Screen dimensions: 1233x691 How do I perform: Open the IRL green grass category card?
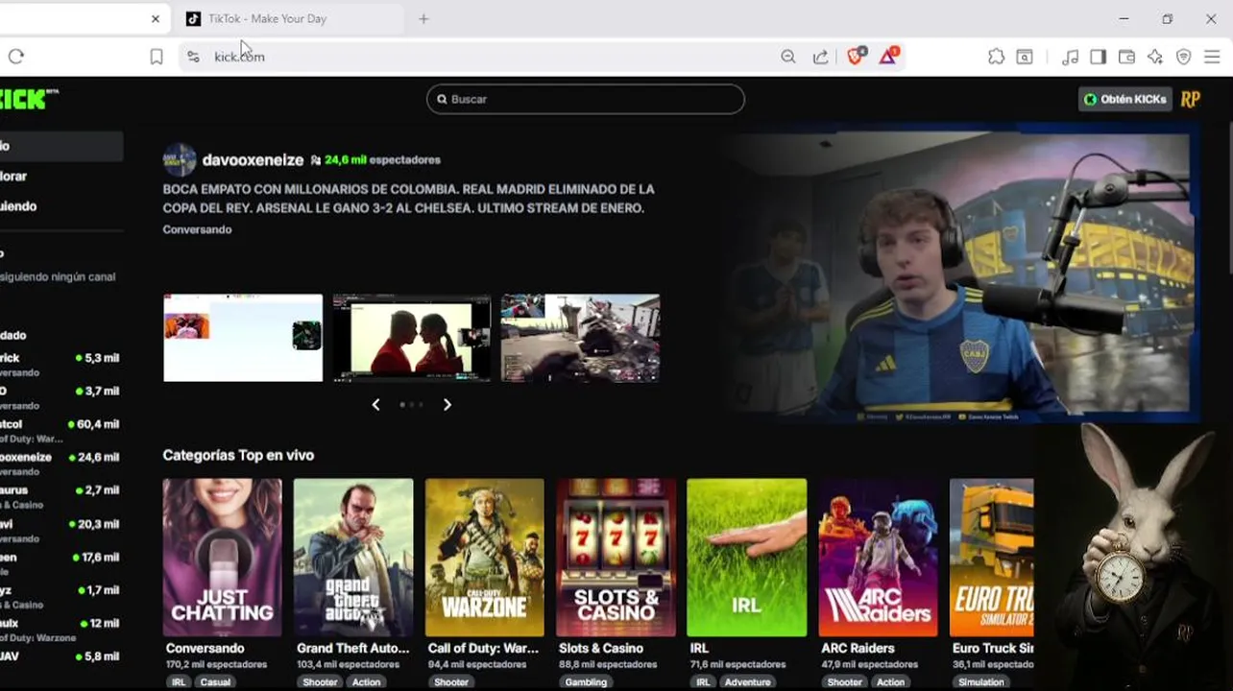coord(747,558)
